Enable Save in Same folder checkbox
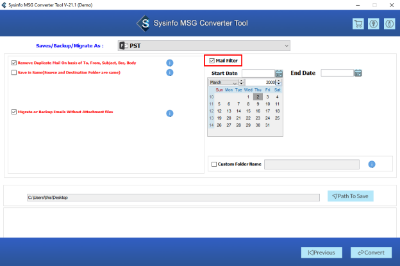This screenshot has width=400, height=266. [14, 72]
